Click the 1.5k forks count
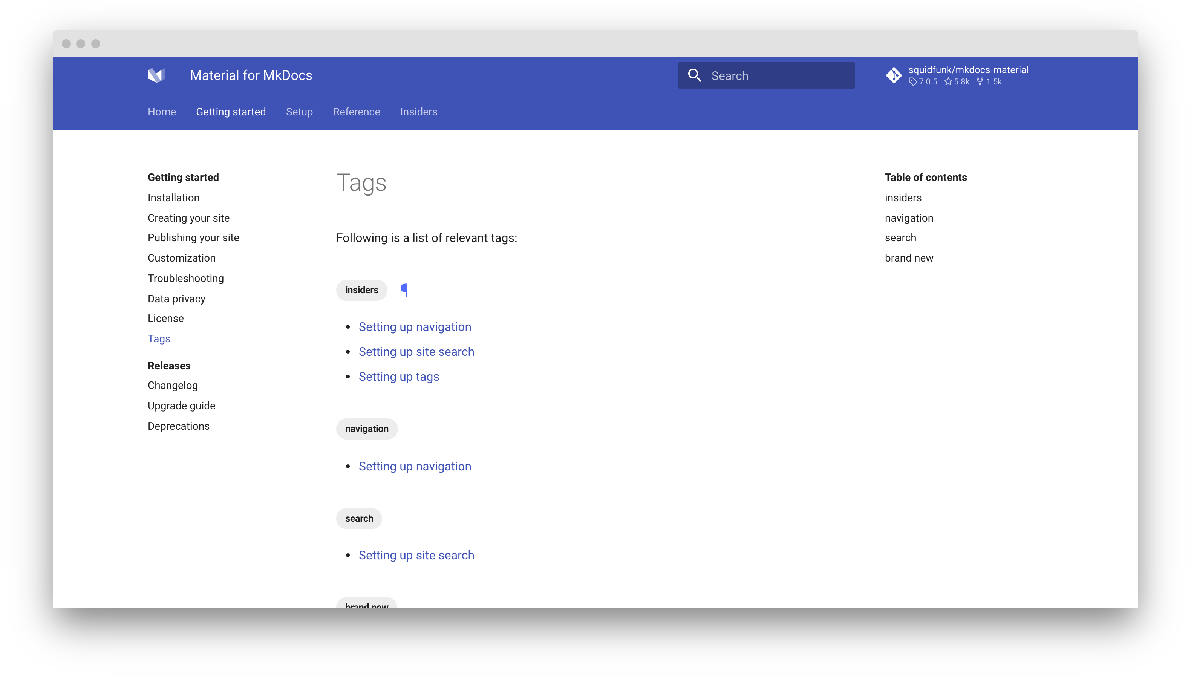The width and height of the screenshot is (1191, 683). tap(989, 82)
